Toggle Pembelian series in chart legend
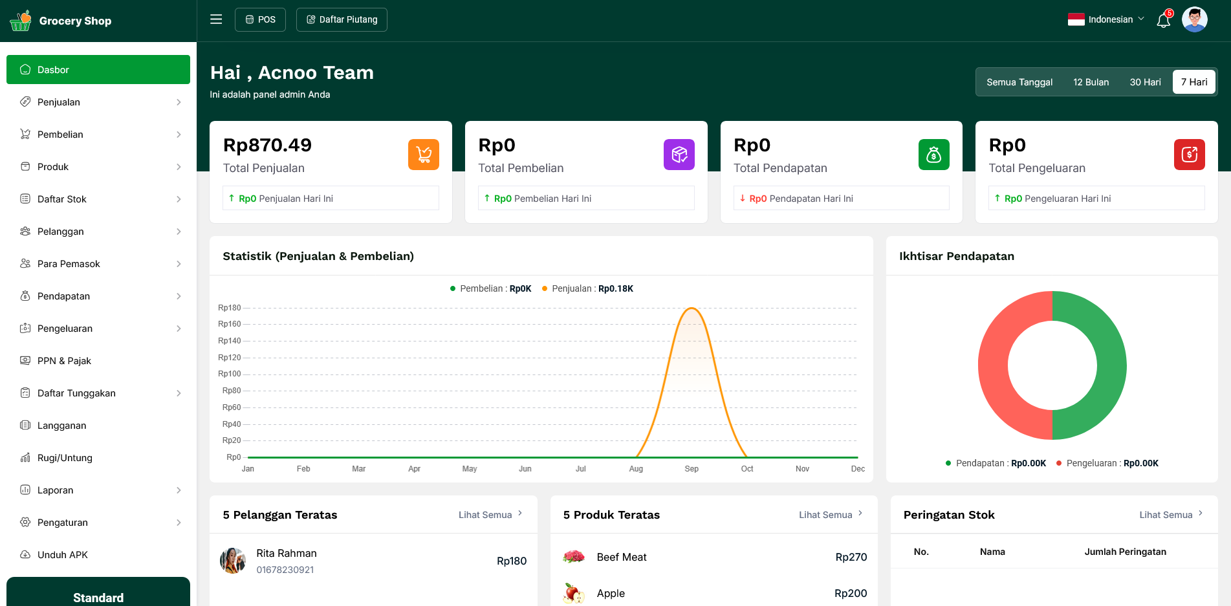The width and height of the screenshot is (1231, 606). (x=490, y=288)
